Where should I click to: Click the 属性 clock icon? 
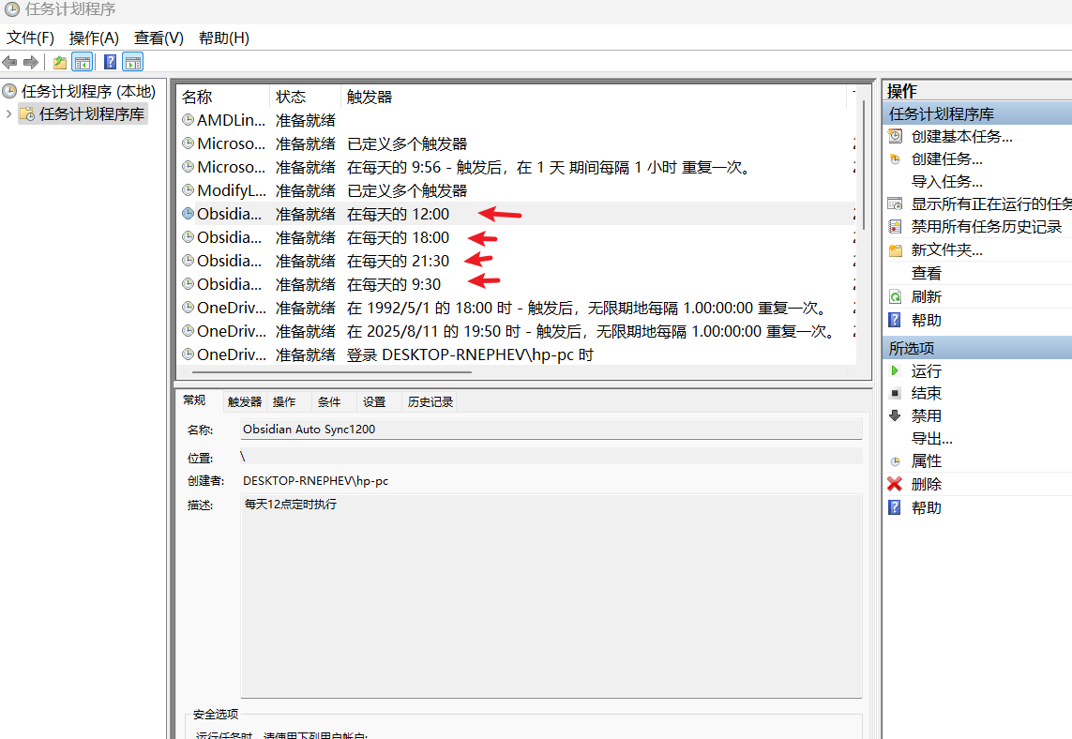pyautogui.click(x=895, y=461)
